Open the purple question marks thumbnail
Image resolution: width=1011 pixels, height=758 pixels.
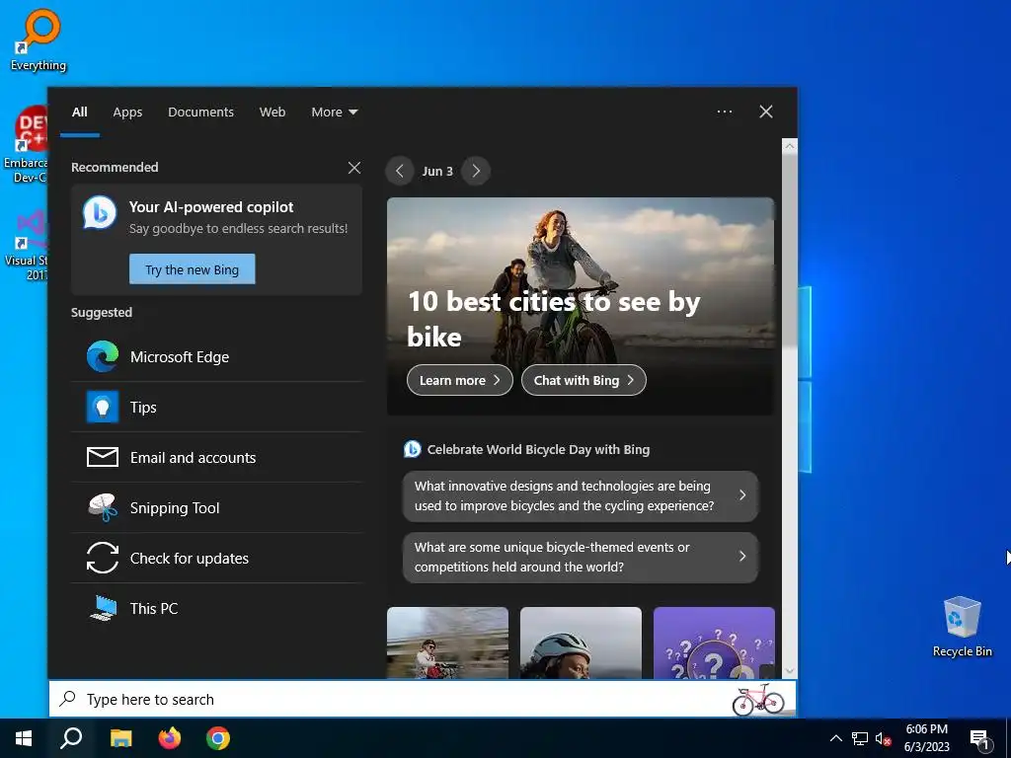(714, 643)
